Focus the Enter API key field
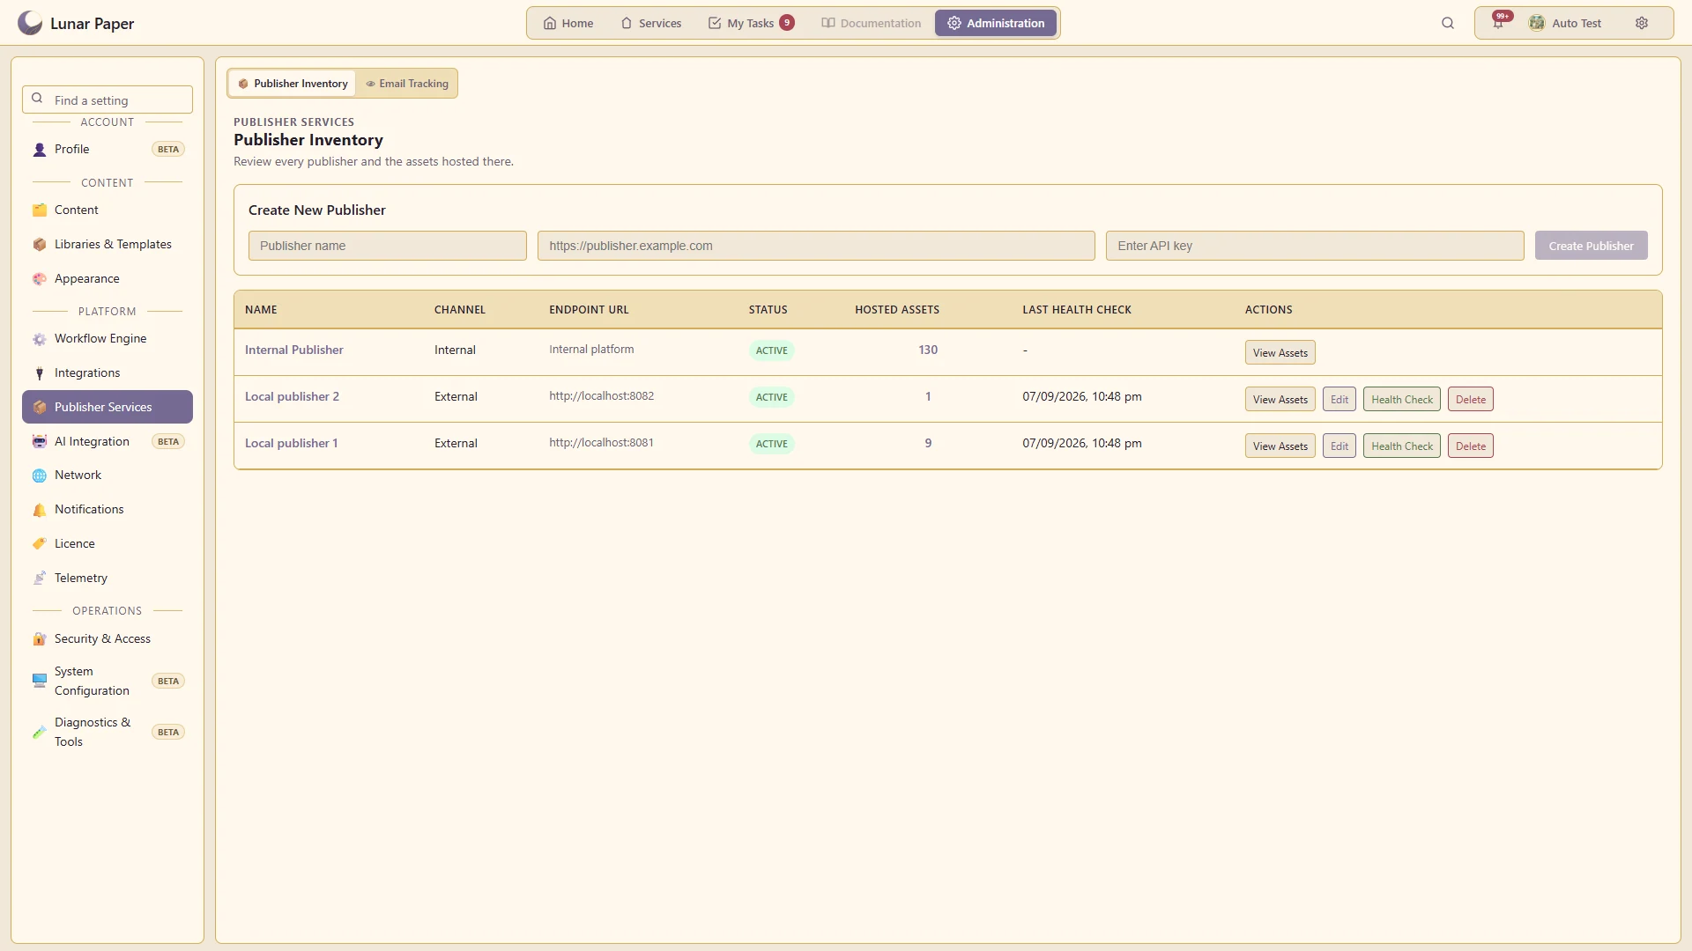Screen dimensions: 1692x951 pos(1315,246)
